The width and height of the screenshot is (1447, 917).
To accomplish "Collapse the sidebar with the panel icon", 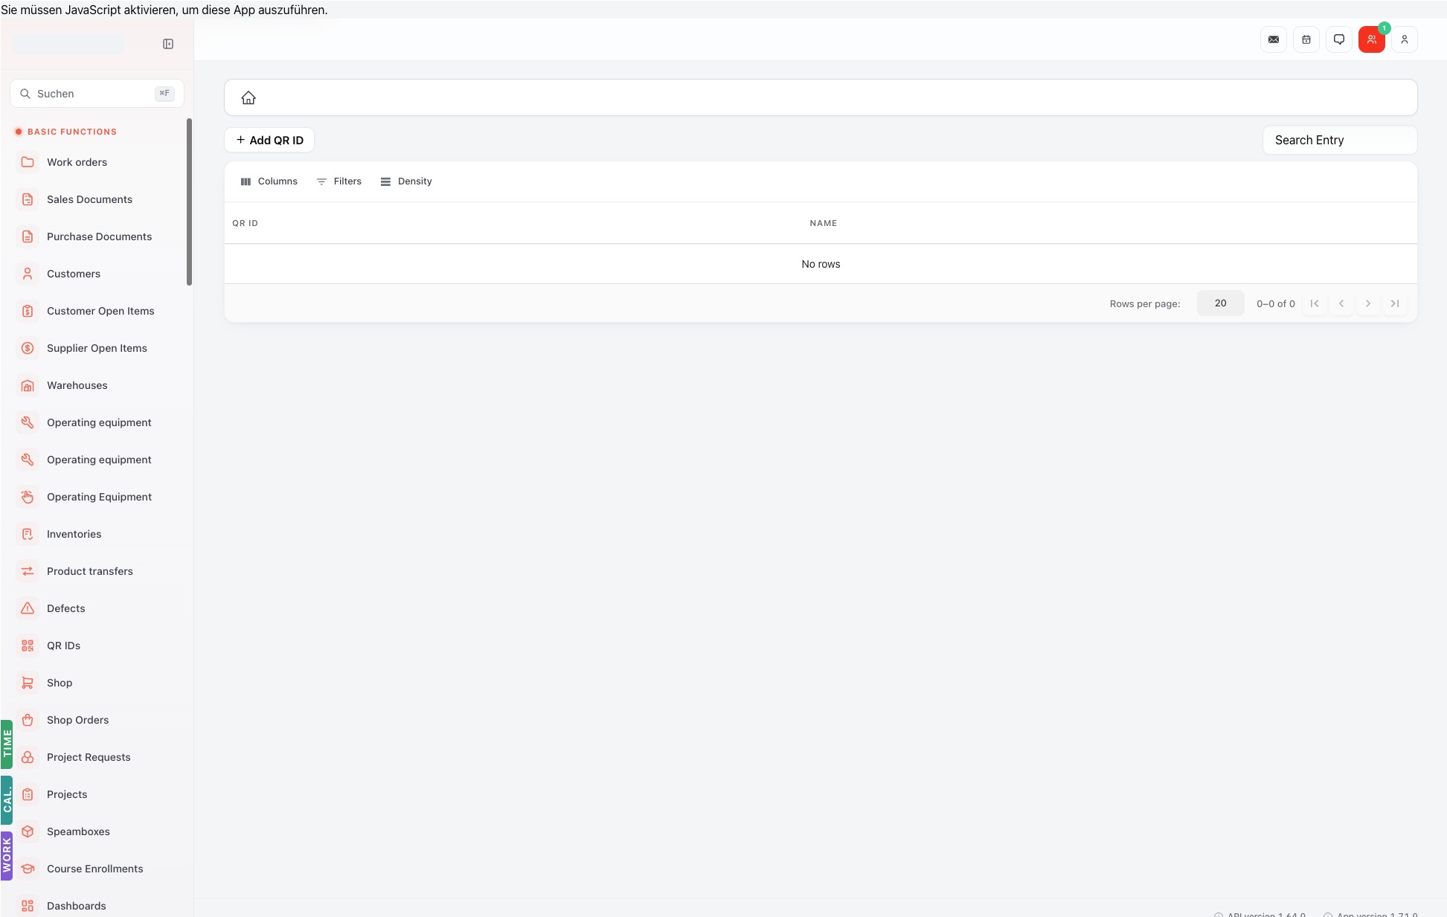I will [168, 44].
